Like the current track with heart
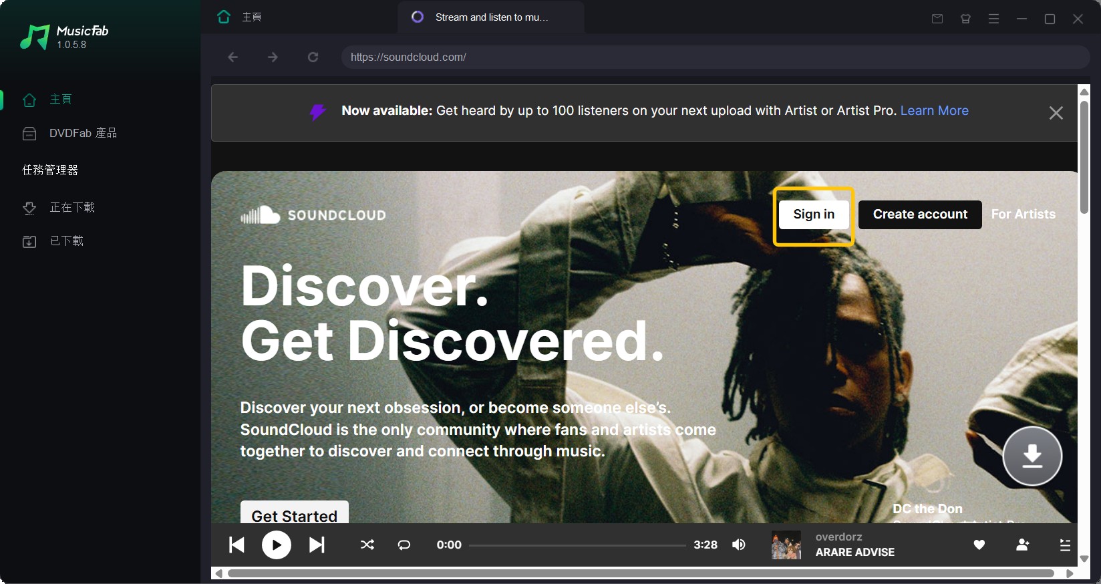Viewport: 1101px width, 584px height. click(979, 545)
